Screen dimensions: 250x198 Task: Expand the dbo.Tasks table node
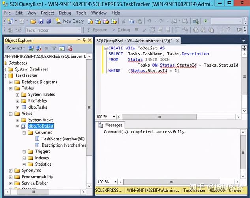click(x=17, y=107)
